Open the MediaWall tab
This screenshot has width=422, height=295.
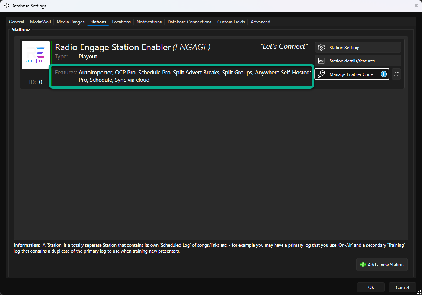click(40, 22)
